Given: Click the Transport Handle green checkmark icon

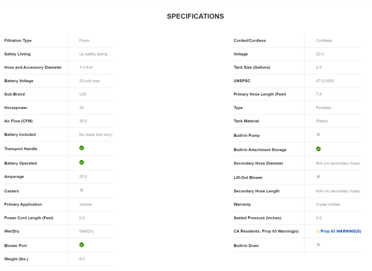Looking at the screenshot, I should pos(82,148).
